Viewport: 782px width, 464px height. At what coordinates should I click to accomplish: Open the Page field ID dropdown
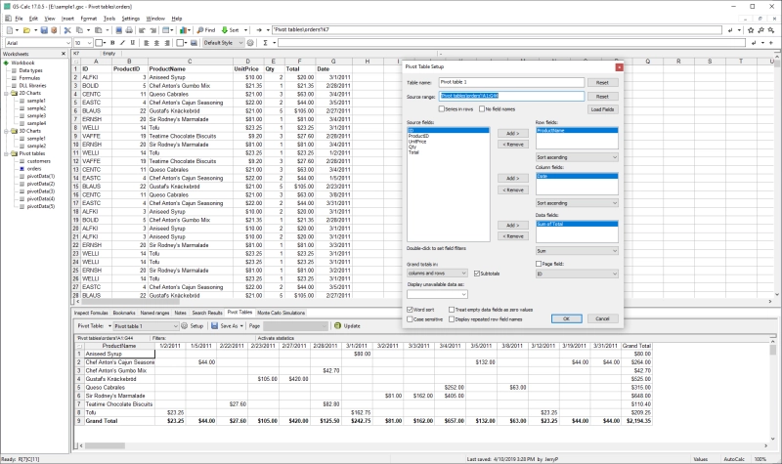coord(577,274)
